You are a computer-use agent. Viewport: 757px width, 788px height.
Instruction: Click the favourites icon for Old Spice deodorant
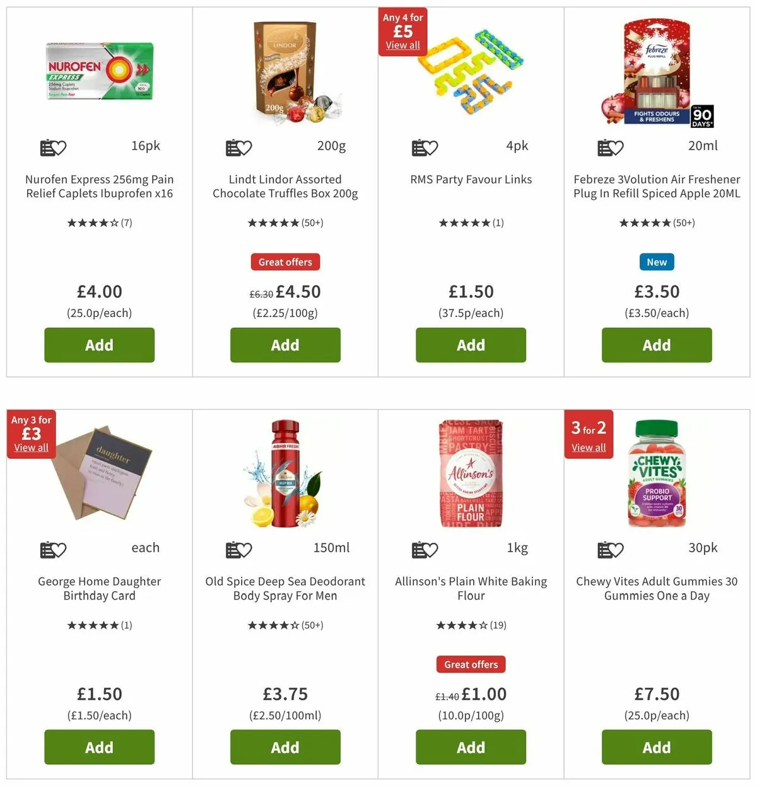click(x=239, y=550)
